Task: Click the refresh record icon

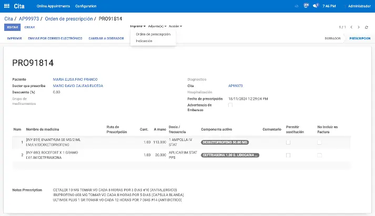Action: click(367, 27)
